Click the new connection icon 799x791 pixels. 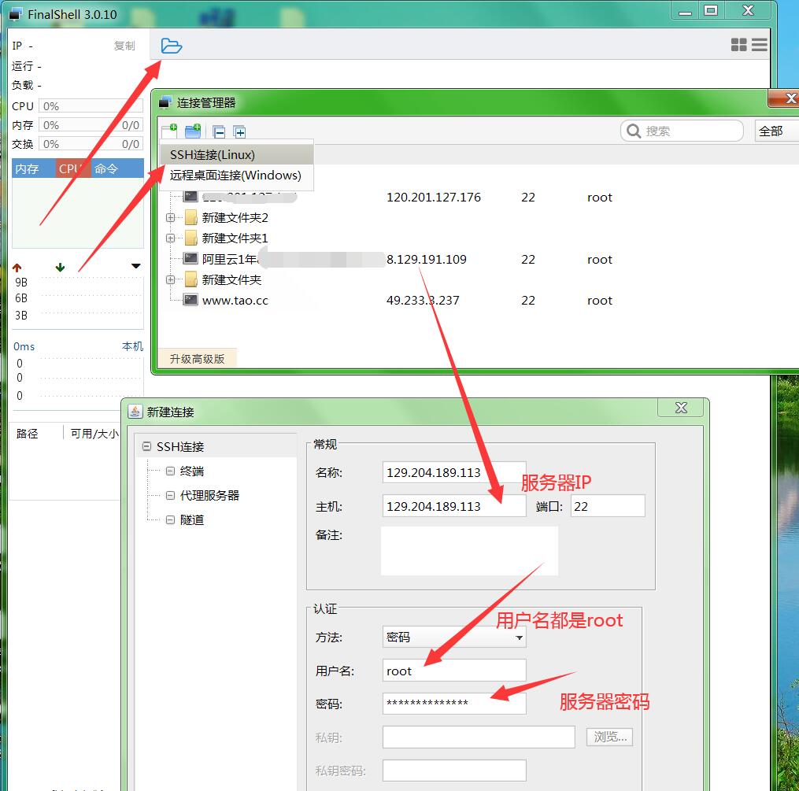pyautogui.click(x=169, y=131)
